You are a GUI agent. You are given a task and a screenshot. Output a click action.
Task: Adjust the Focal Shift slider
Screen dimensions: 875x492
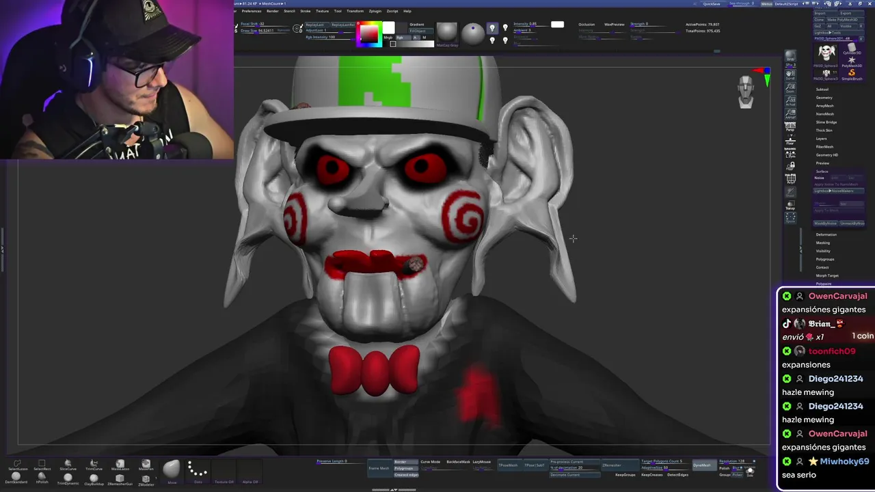click(265, 24)
